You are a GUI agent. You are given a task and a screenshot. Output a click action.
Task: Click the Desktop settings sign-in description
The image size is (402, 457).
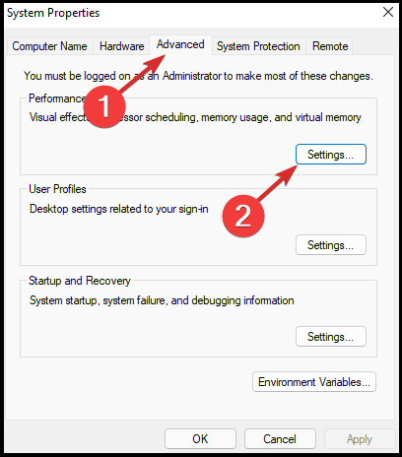pyautogui.click(x=119, y=209)
